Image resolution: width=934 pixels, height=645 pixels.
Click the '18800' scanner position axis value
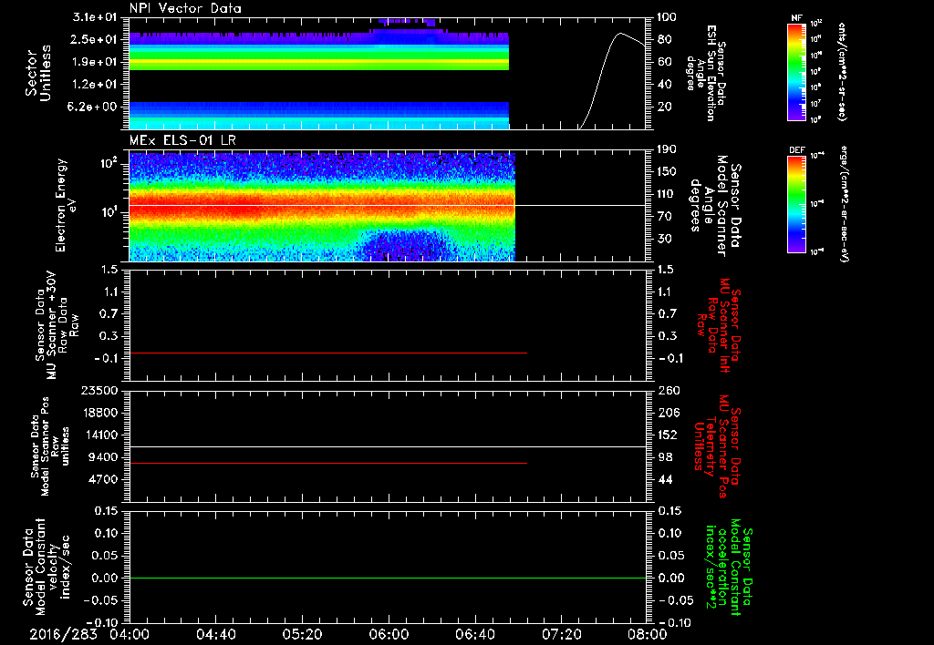[99, 413]
